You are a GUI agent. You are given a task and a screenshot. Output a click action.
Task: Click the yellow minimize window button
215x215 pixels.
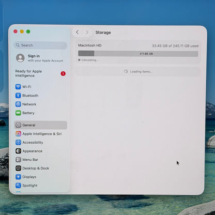(22, 32)
